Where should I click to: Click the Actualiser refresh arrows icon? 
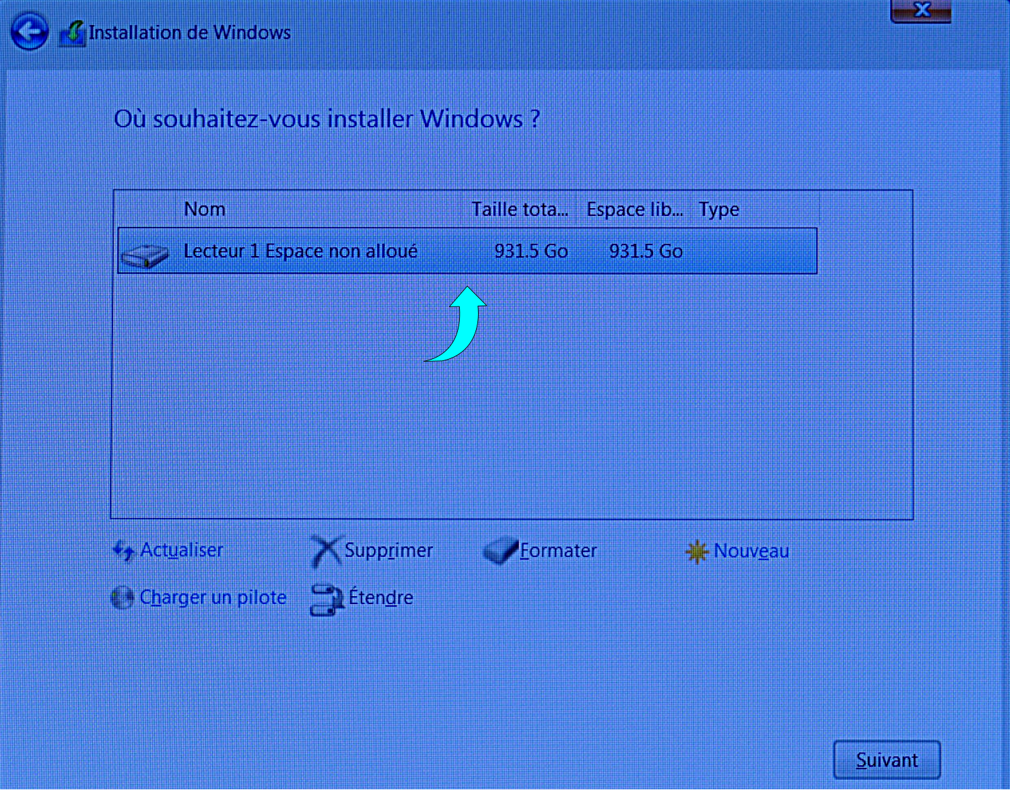123,551
